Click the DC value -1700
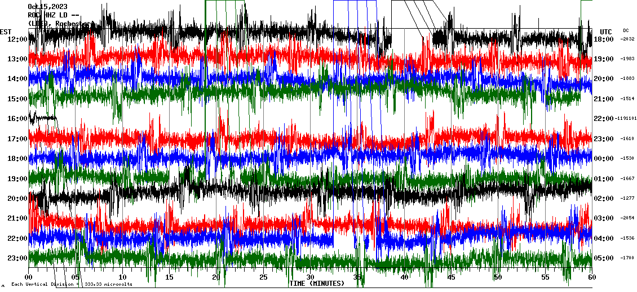The height and width of the screenshot is (292, 637). click(x=627, y=258)
